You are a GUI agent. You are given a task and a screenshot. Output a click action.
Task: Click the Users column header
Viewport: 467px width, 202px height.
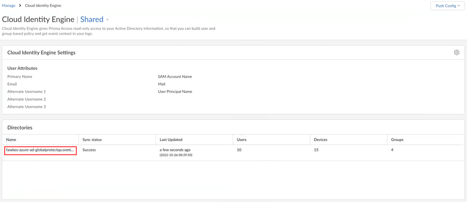tap(242, 140)
